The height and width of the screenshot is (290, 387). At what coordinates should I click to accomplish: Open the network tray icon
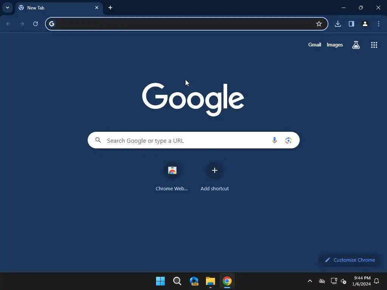point(334,281)
